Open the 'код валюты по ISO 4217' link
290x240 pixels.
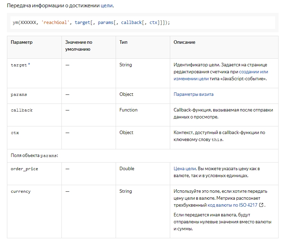(x=232, y=205)
